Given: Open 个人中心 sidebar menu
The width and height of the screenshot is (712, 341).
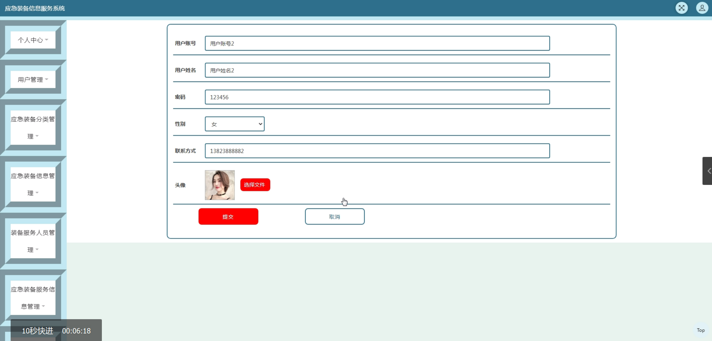Looking at the screenshot, I should pyautogui.click(x=33, y=40).
